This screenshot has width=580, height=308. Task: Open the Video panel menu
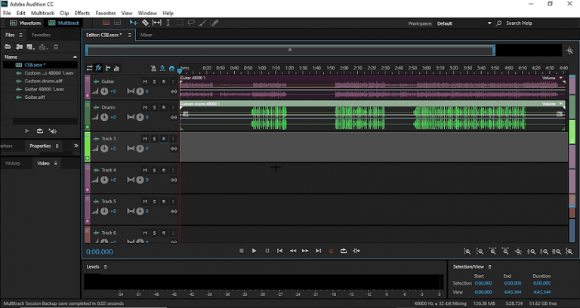pos(56,163)
